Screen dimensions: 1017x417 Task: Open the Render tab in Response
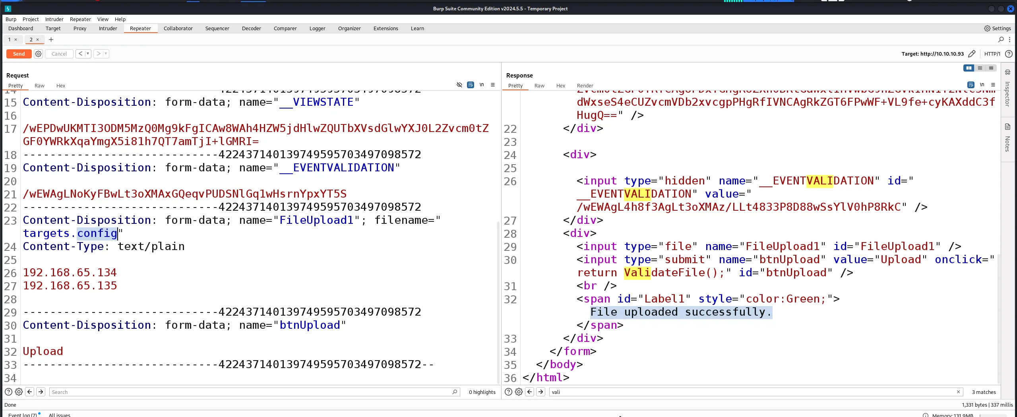[585, 85]
